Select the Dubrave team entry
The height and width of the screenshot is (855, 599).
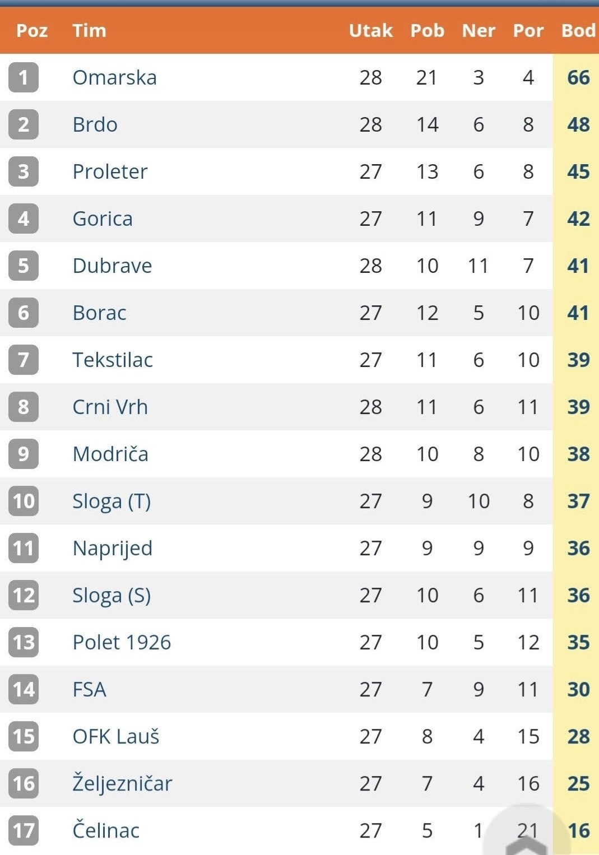coord(112,266)
